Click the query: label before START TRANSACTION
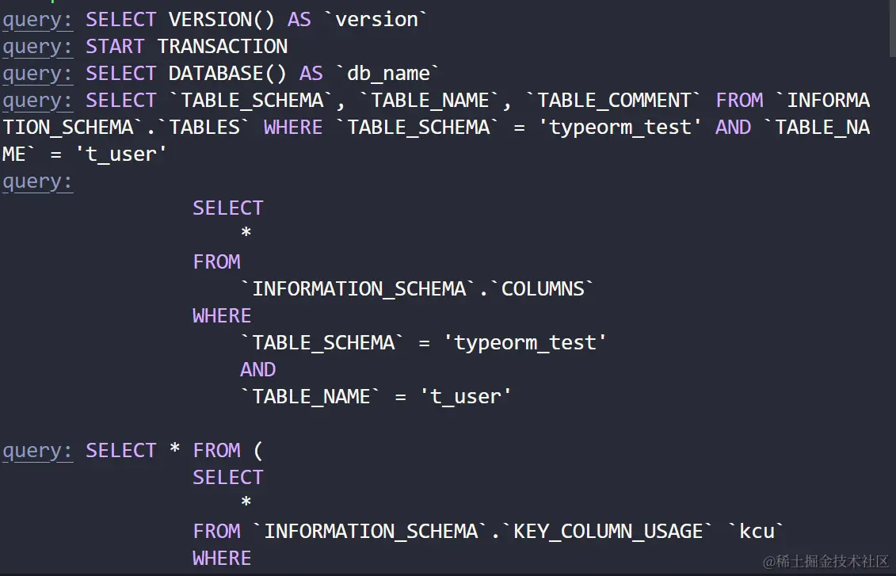Image resolution: width=896 pixels, height=576 pixels. tap(37, 46)
